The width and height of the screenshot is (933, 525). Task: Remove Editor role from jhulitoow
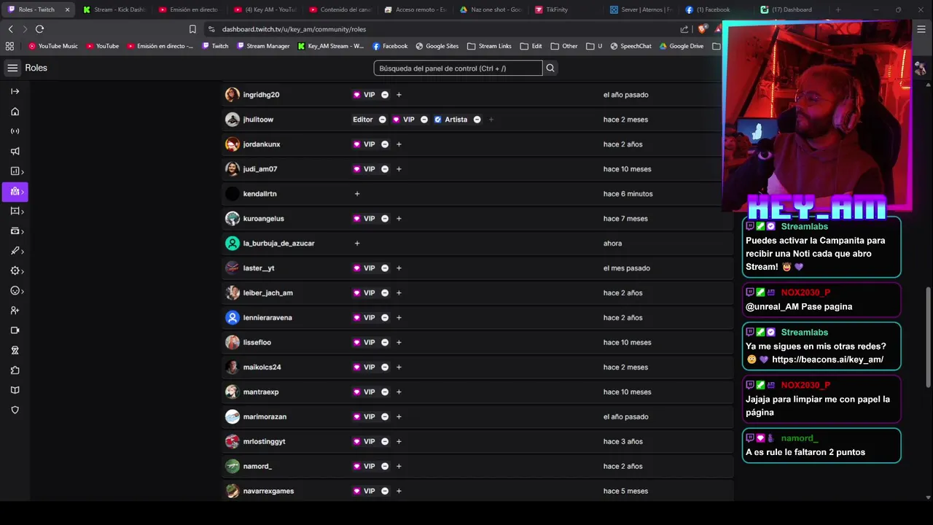click(x=382, y=120)
